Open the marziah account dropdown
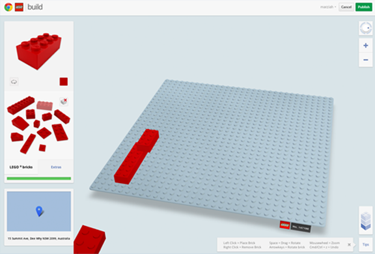This screenshot has height=254, width=375. [x=328, y=7]
